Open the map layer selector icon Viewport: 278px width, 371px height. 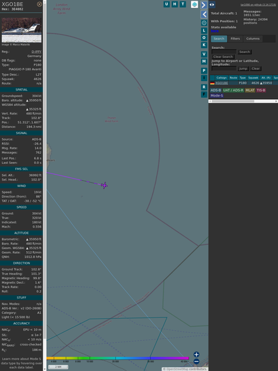tap(194, 4)
